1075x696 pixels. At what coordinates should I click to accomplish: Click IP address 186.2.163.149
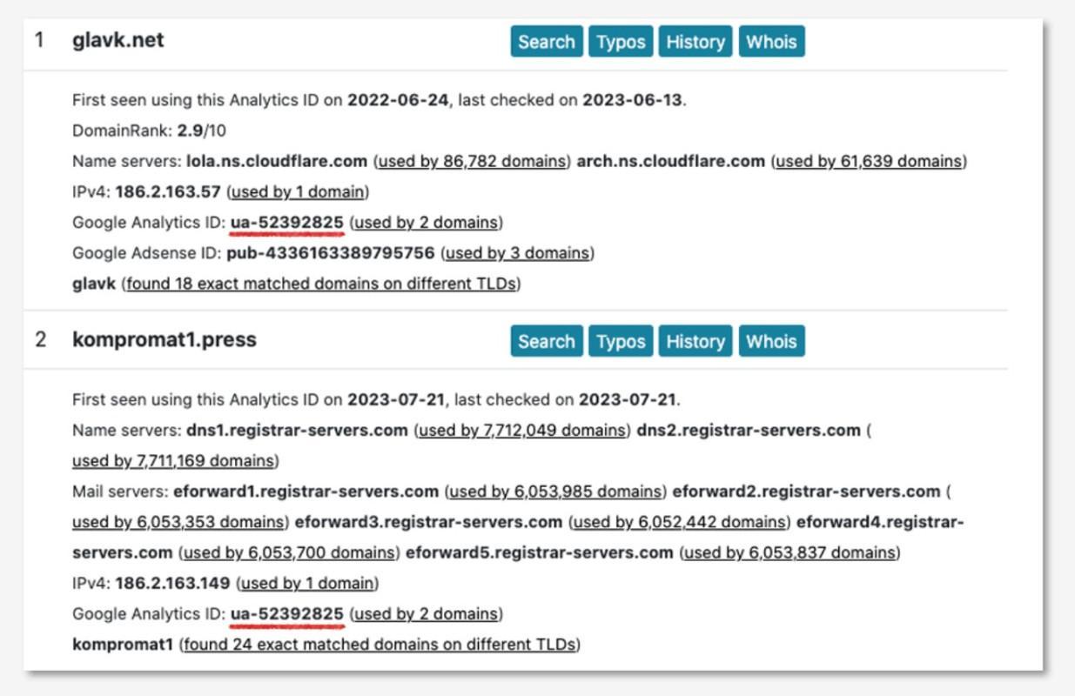(172, 584)
